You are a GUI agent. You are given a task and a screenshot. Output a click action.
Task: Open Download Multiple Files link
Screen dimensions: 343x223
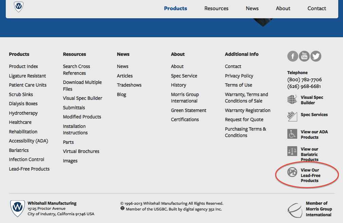pos(82,86)
